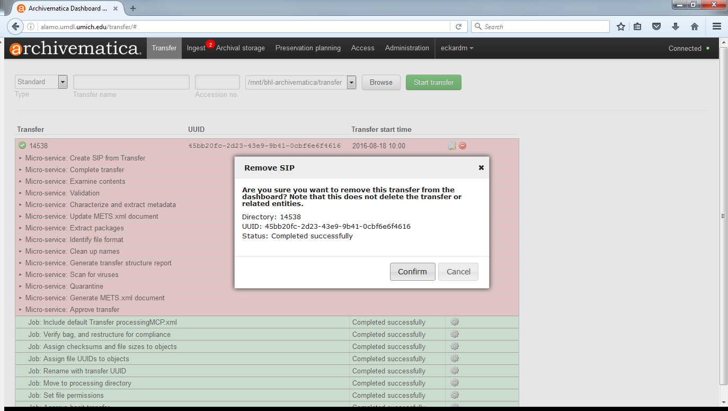Click gear icon for Rename with transfer UUID
The image size is (728, 411).
454,371
